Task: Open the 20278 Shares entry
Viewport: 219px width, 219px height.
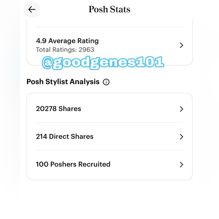Action: coord(109,109)
